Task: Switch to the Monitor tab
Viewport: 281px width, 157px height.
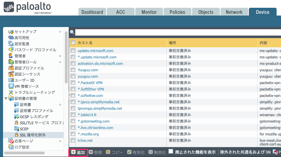Action: [149, 12]
